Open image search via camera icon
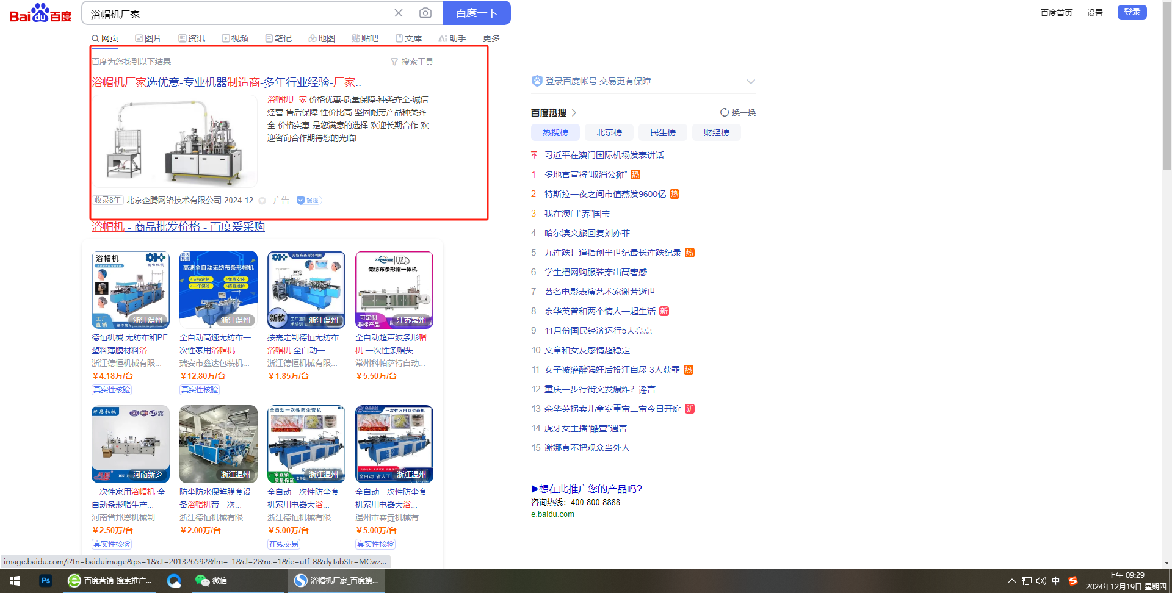The height and width of the screenshot is (593, 1172). 425,13
